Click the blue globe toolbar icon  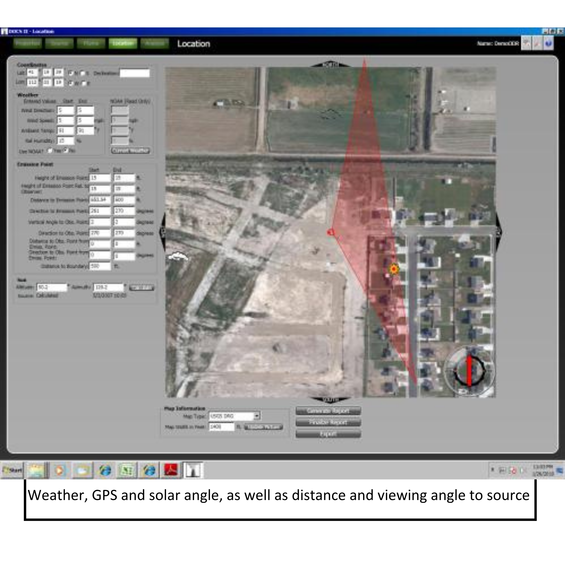548,43
